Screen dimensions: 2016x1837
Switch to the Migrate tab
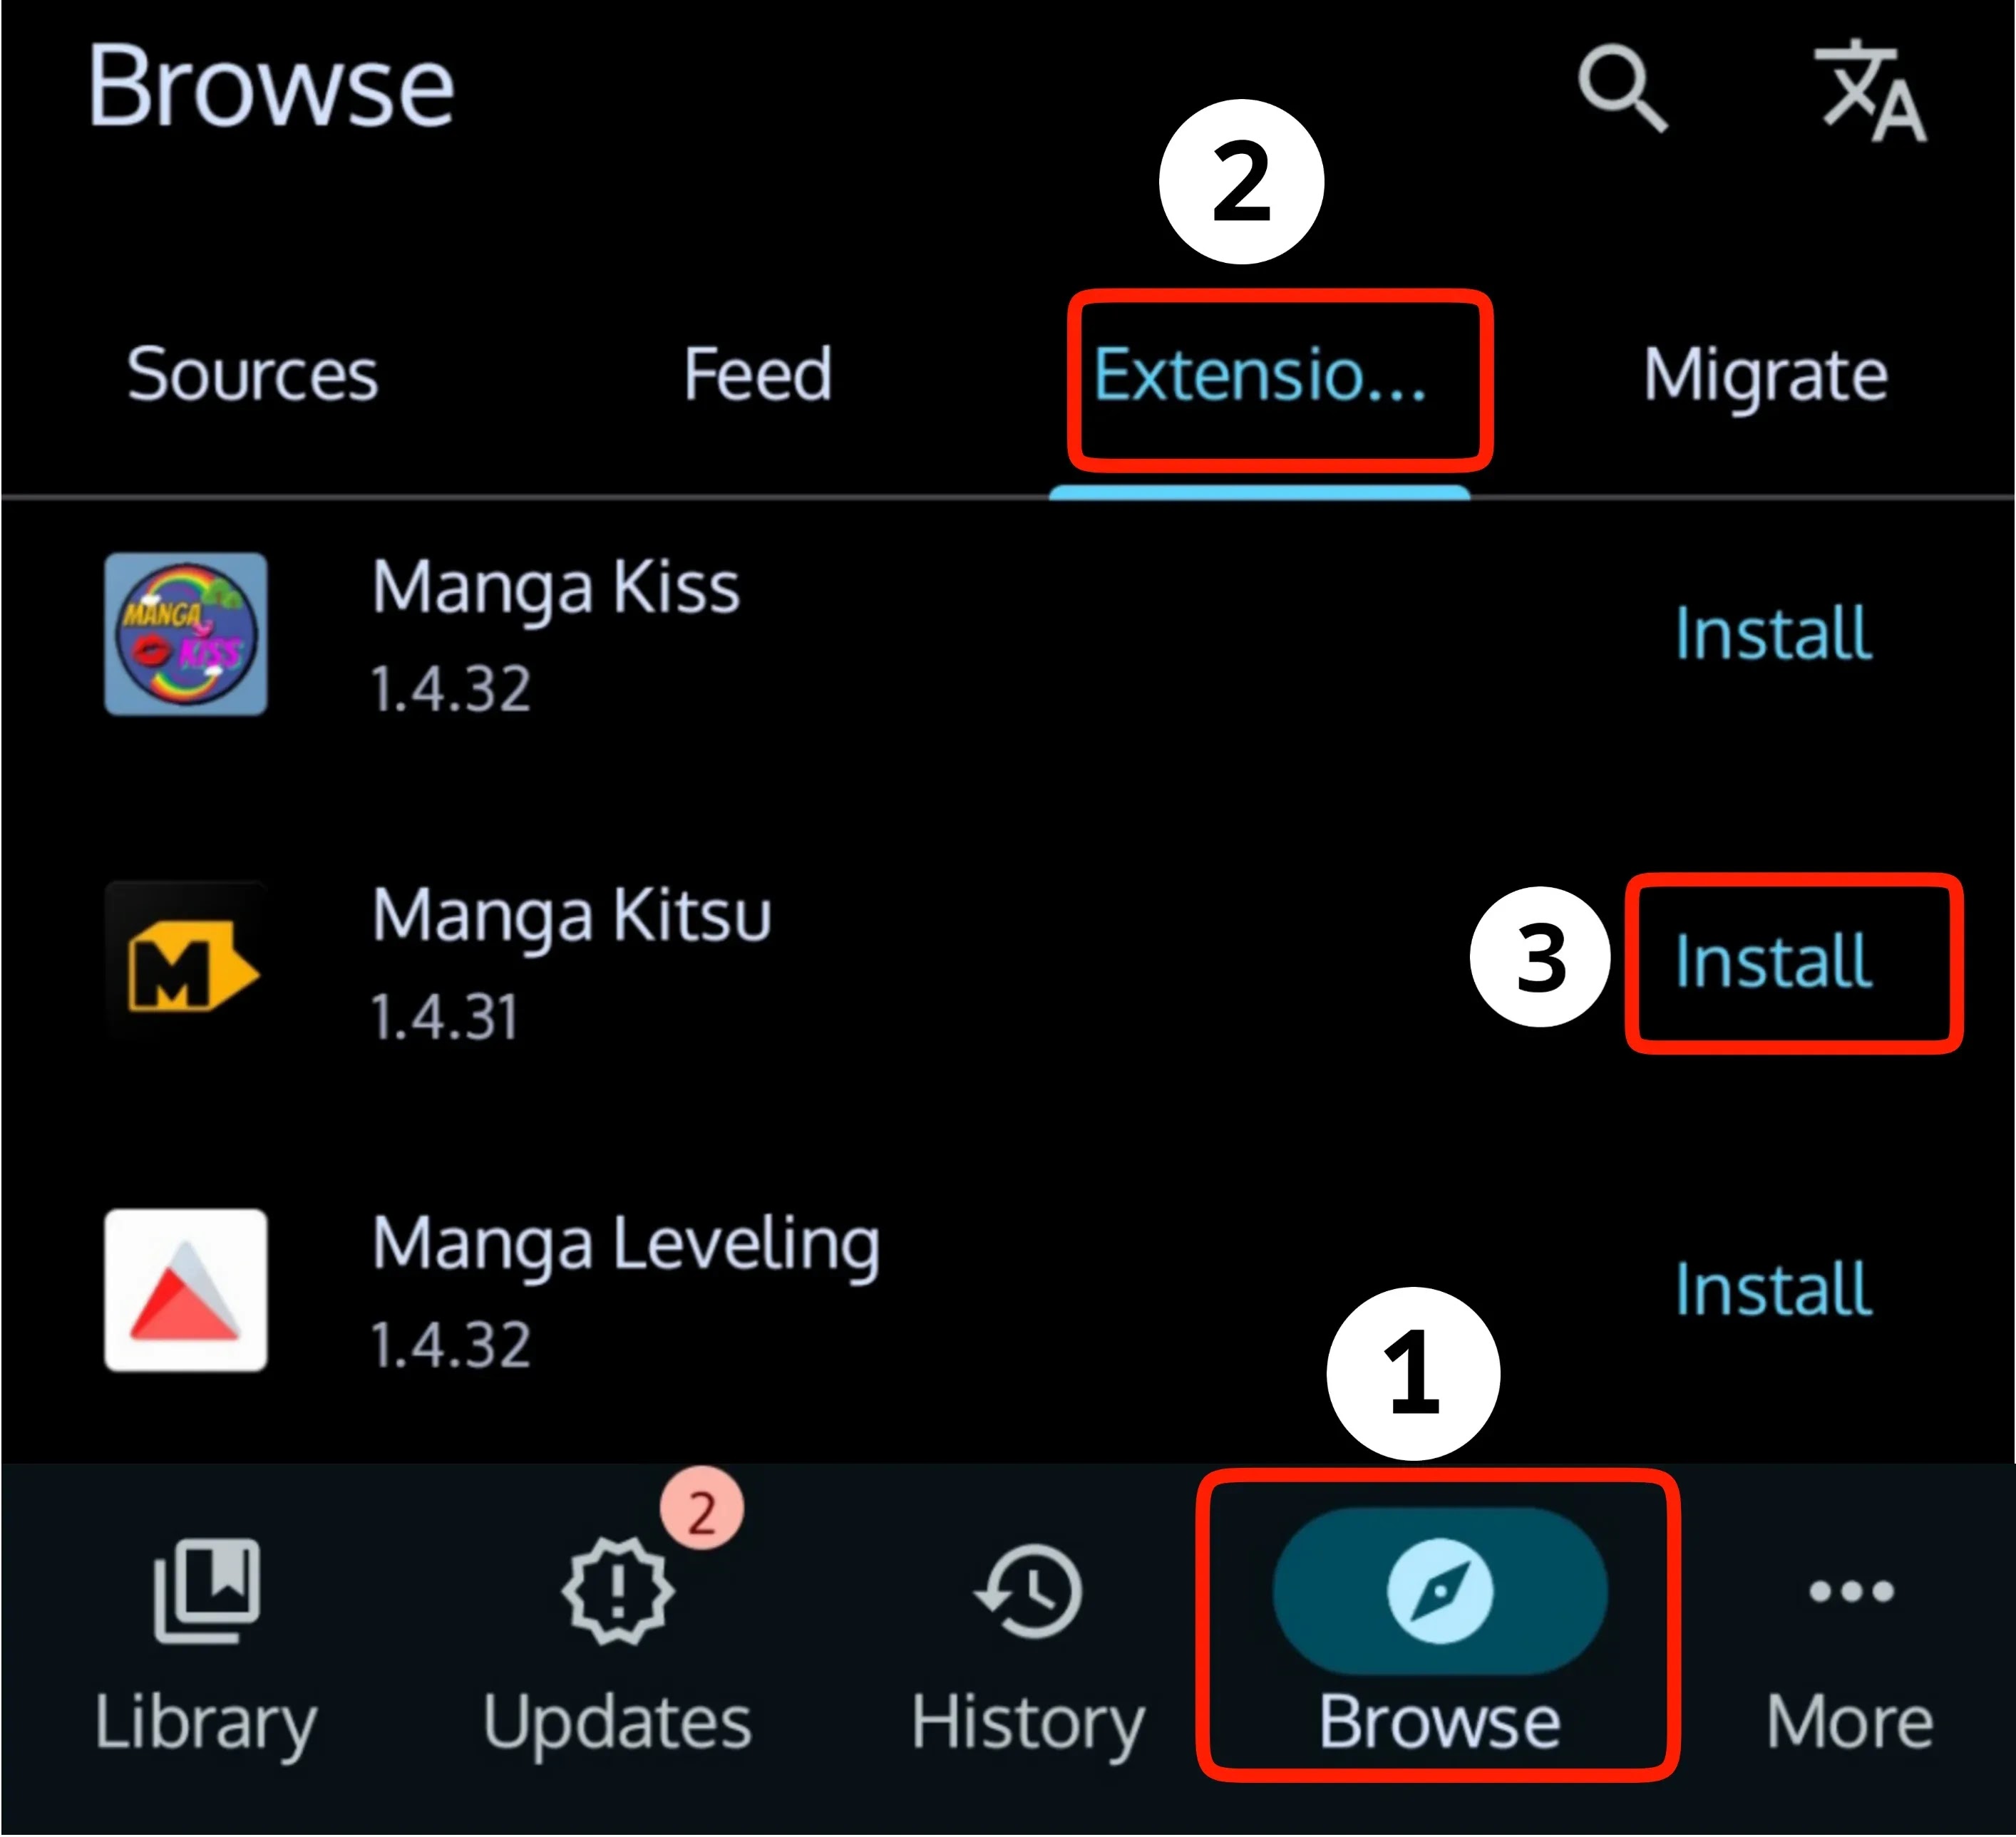pos(1765,376)
